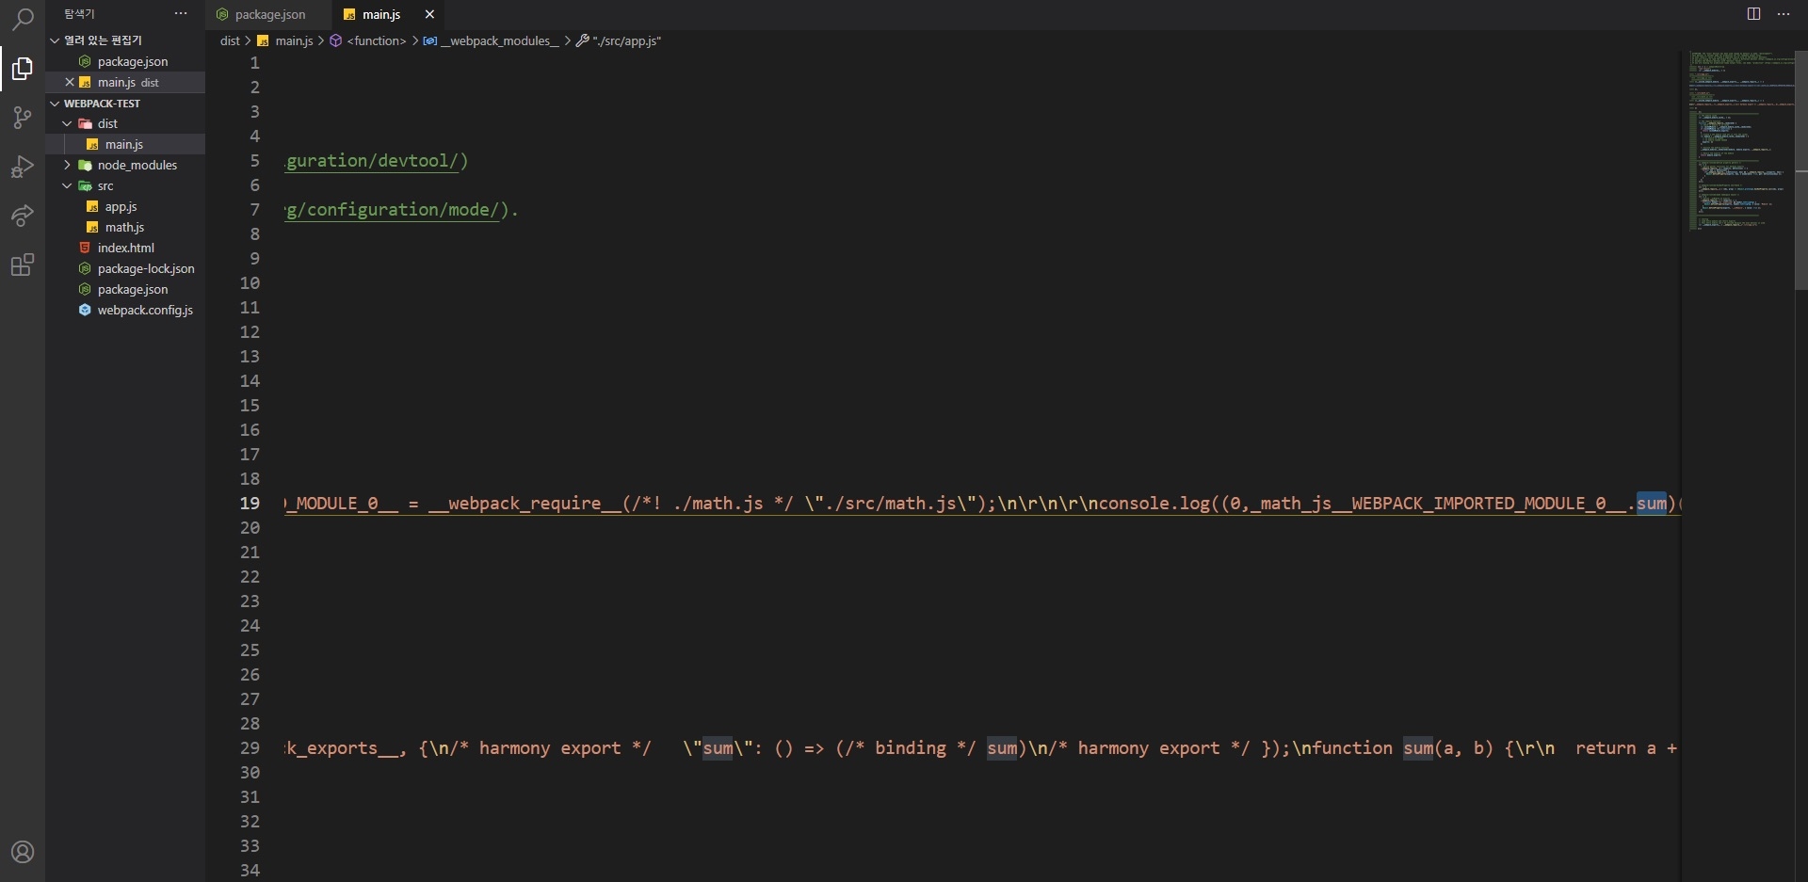
Task: Open the Source Control view
Action: pyautogui.click(x=23, y=118)
